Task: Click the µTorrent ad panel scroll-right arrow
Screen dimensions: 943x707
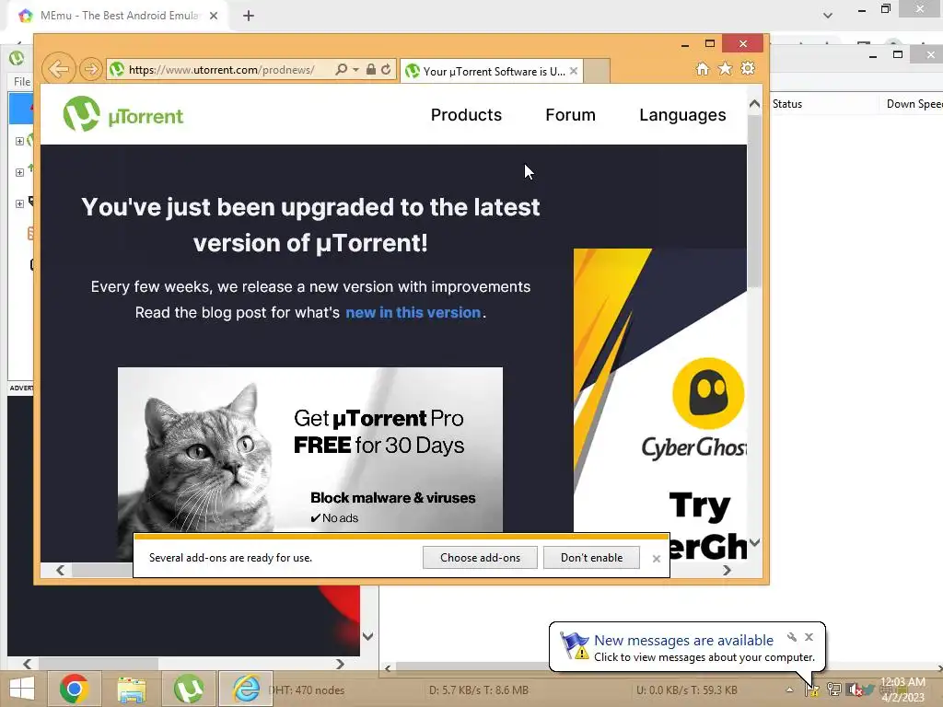Action: coord(340,664)
